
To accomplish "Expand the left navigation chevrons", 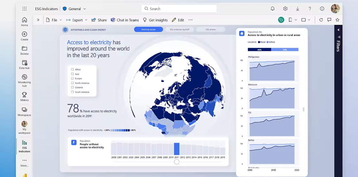I will (38, 20).
